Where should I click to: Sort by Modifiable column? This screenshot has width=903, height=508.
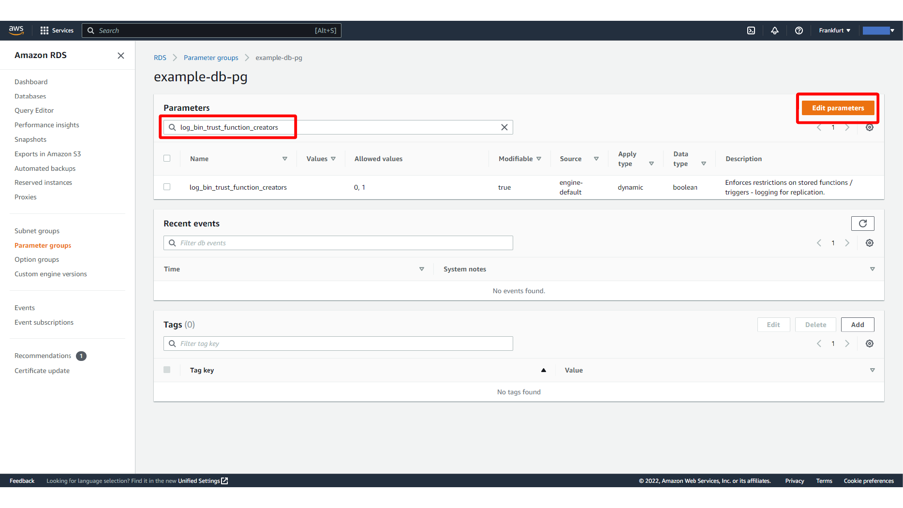pos(539,159)
